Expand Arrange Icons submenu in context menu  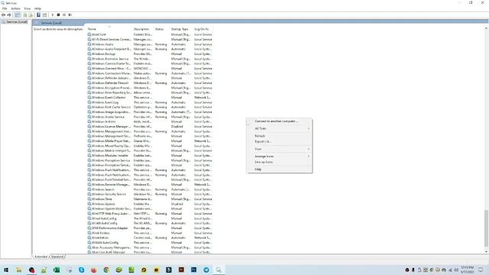click(x=280, y=156)
